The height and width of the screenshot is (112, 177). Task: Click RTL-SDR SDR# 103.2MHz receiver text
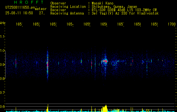coord(124,10)
